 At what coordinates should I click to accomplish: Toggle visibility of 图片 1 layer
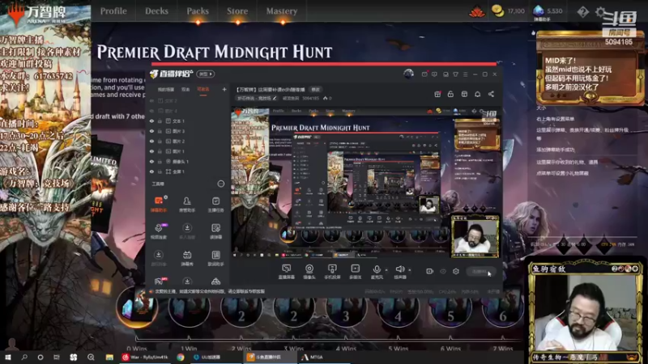click(x=151, y=151)
